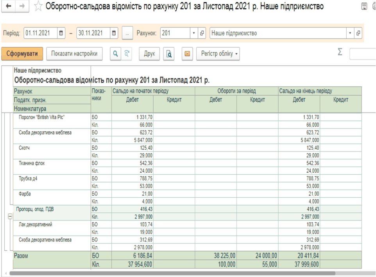Click the organization field Наше підприємство
Viewport: 376px width, 277px height.
coord(278,33)
